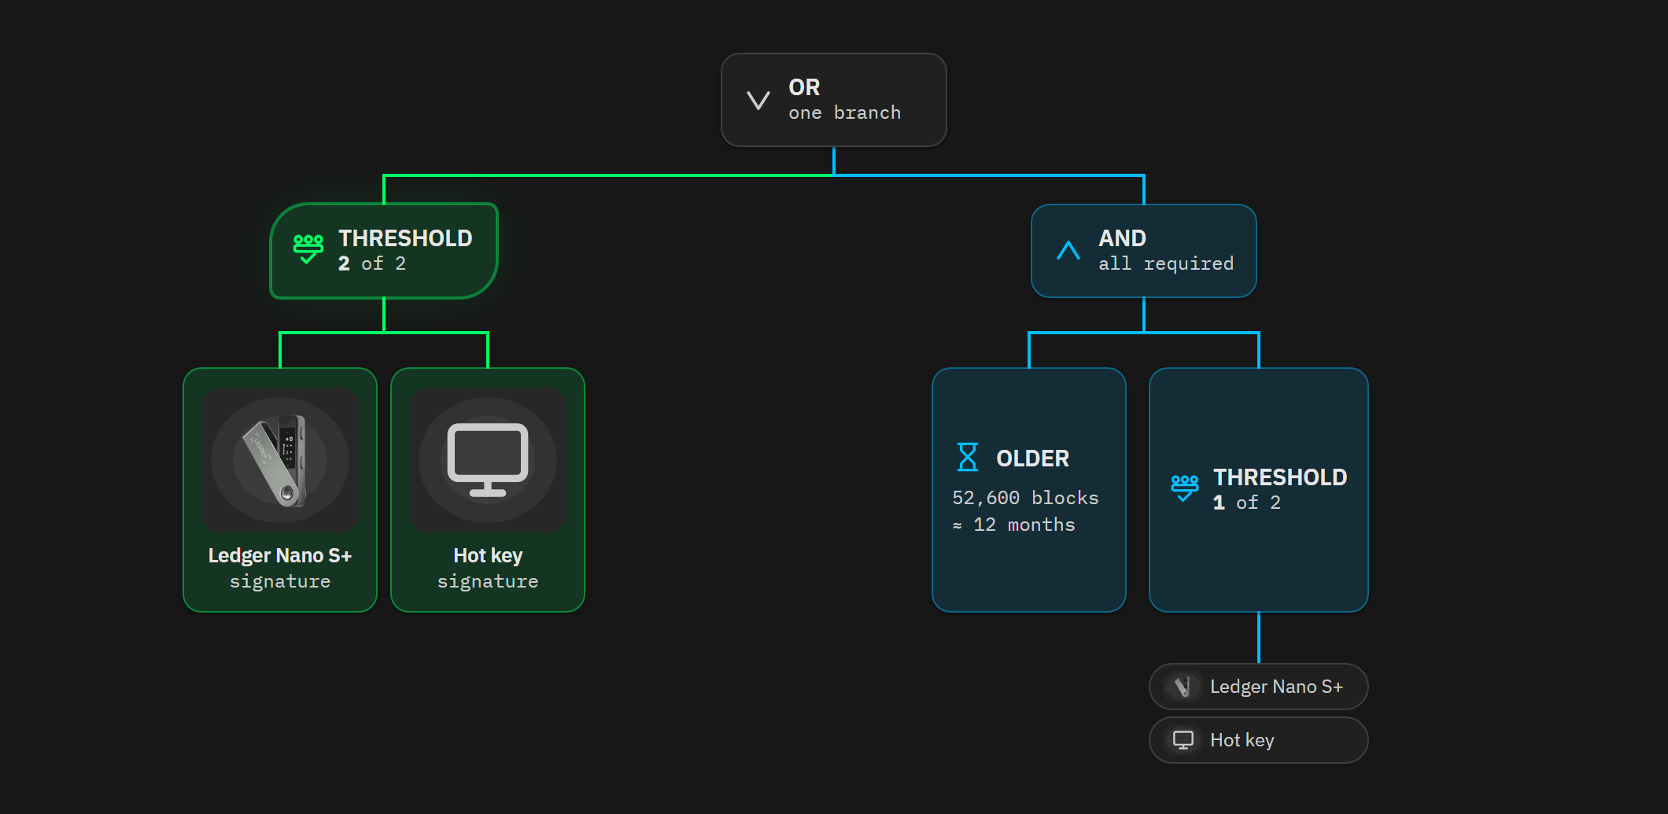This screenshot has height=814, width=1668.
Task: Click the small Ledger icon in the Ledger Nano S+ pill
Action: (1183, 687)
